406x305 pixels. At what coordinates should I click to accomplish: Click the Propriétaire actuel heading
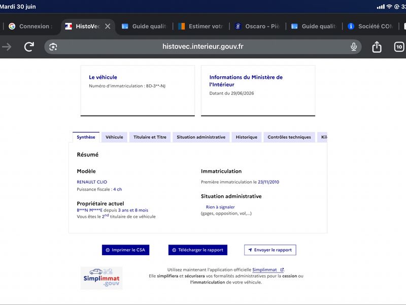(100, 204)
